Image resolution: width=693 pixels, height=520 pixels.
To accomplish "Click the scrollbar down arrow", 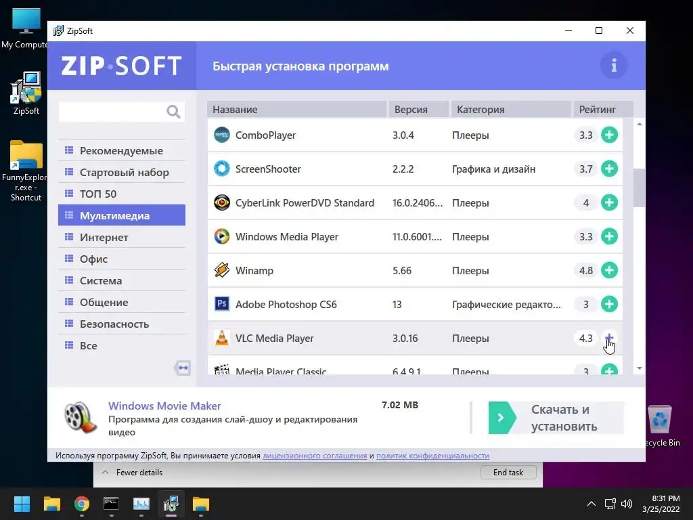I will tap(639, 368).
